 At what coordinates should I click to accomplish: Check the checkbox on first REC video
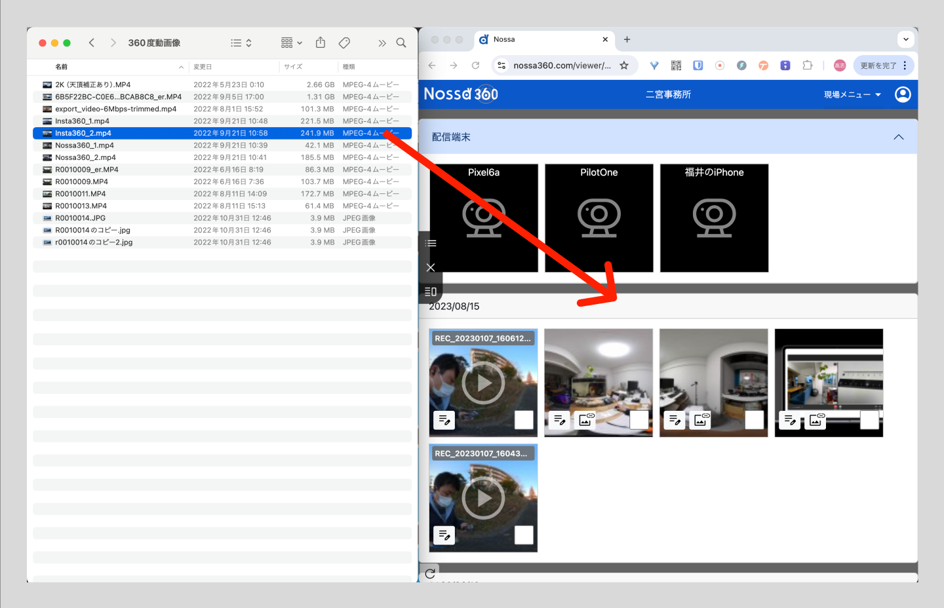pyautogui.click(x=524, y=420)
